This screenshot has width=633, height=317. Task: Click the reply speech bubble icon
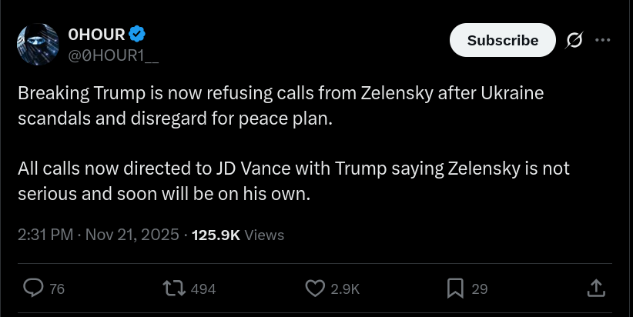pos(33,289)
